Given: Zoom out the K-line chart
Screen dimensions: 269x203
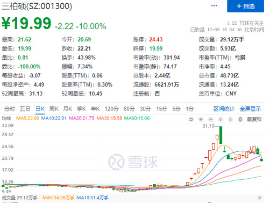Looking at the screenshot, I should [211, 119].
